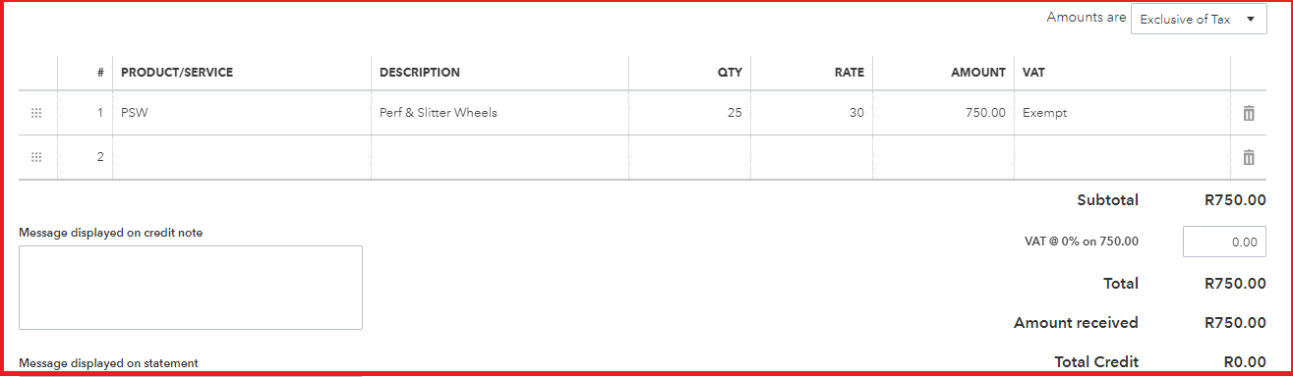Image resolution: width=1293 pixels, height=377 pixels.
Task: Click the 750.00 amount cell
Action: point(943,113)
